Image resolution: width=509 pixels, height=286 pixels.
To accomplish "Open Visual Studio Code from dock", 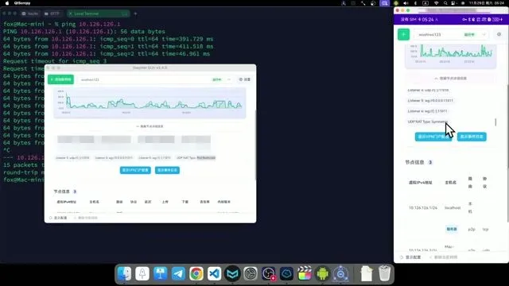I will click(214, 273).
